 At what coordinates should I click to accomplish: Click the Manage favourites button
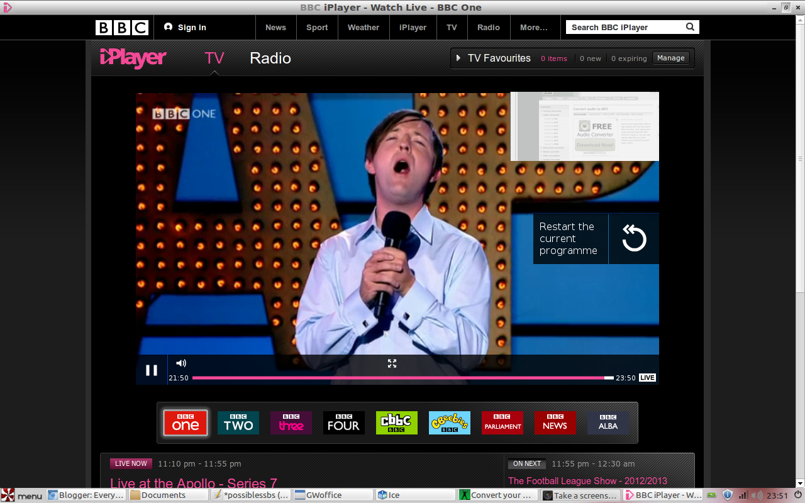[x=670, y=58]
